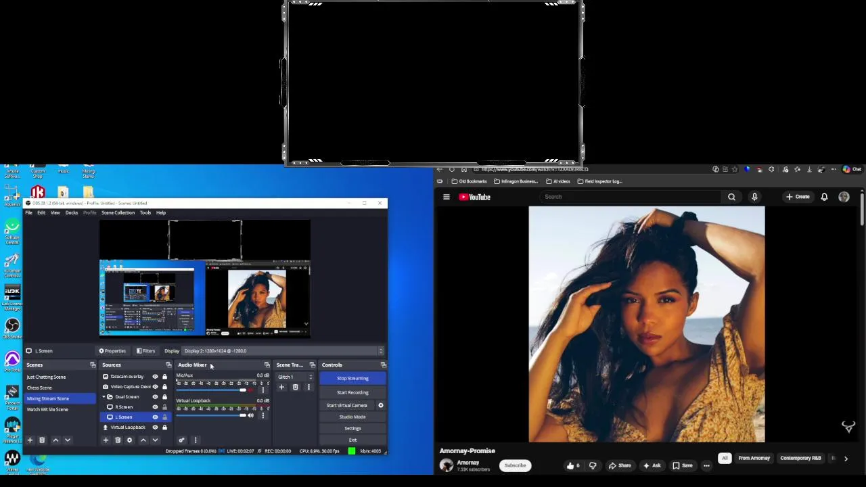Click YouTube search magnifier button
This screenshot has height=487, width=866.
coord(731,197)
